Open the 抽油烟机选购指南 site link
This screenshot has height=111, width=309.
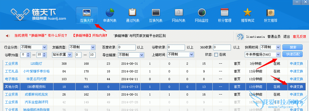click(x=36, y=110)
